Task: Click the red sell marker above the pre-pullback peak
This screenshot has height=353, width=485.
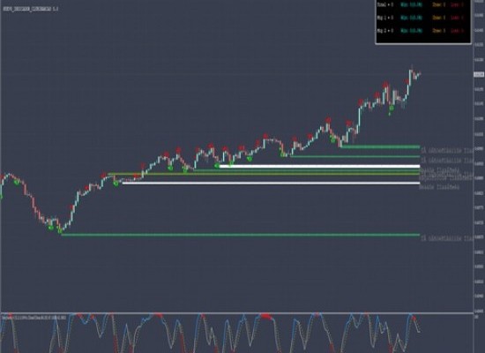Action: point(385,84)
